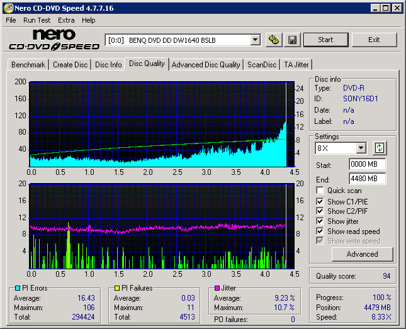Screen dimensions: 406x329
Task: Click the cyan PI Errors legend swatch
Action: tap(17, 288)
